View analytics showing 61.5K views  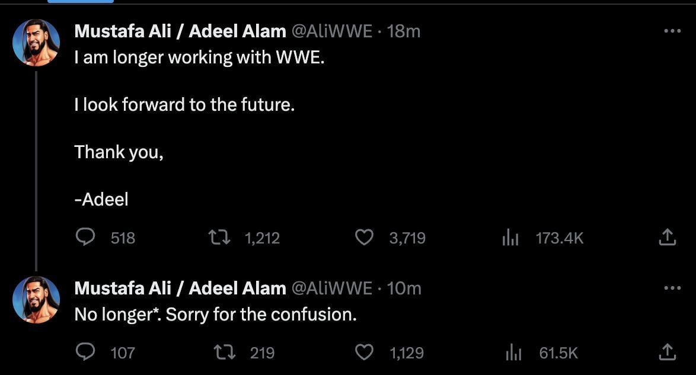click(513, 352)
